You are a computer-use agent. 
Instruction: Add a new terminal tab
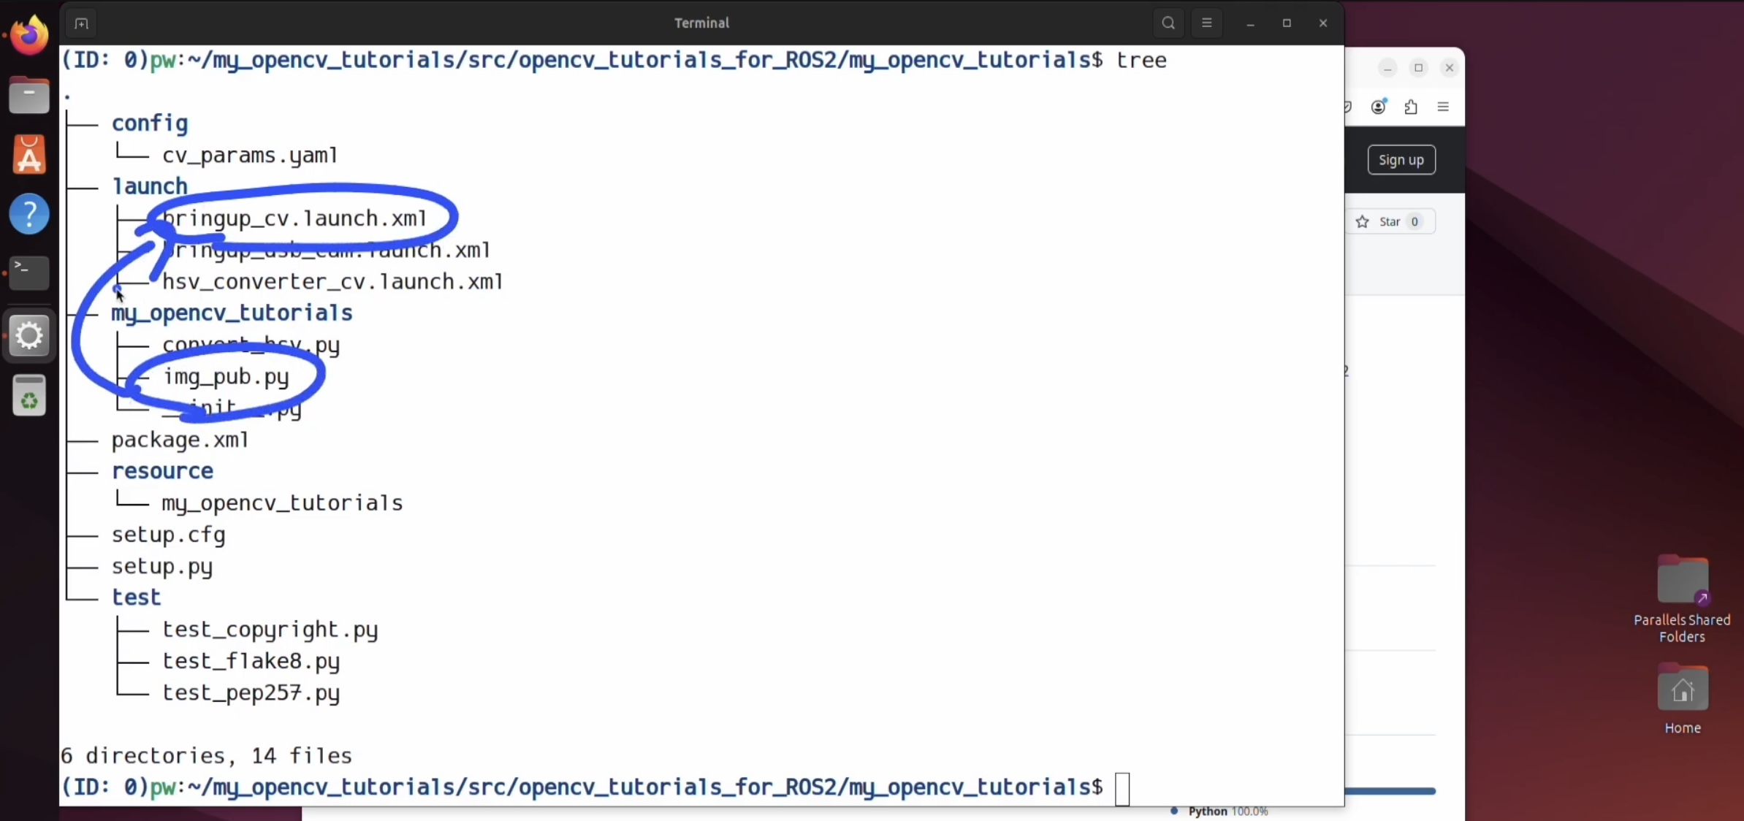81,23
